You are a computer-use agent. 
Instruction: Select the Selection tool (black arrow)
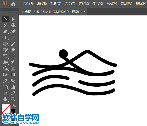tap(5, 19)
